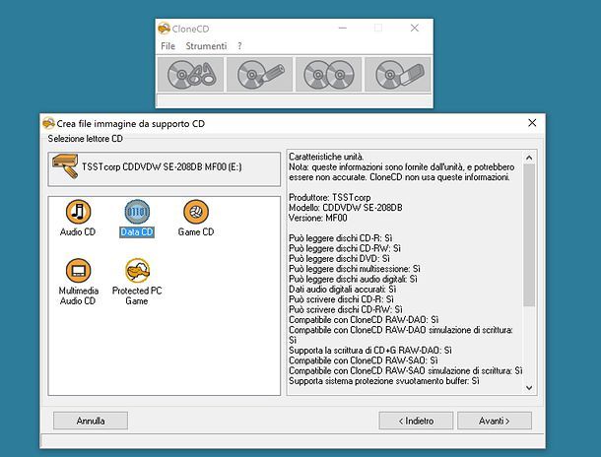Image resolution: width=601 pixels, height=457 pixels.
Task: Open the ? help menu
Action: [x=239, y=46]
